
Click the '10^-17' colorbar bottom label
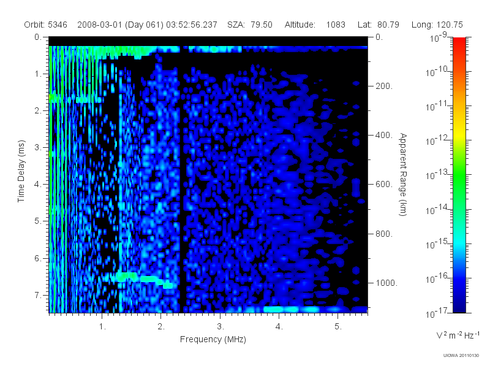[437, 313]
